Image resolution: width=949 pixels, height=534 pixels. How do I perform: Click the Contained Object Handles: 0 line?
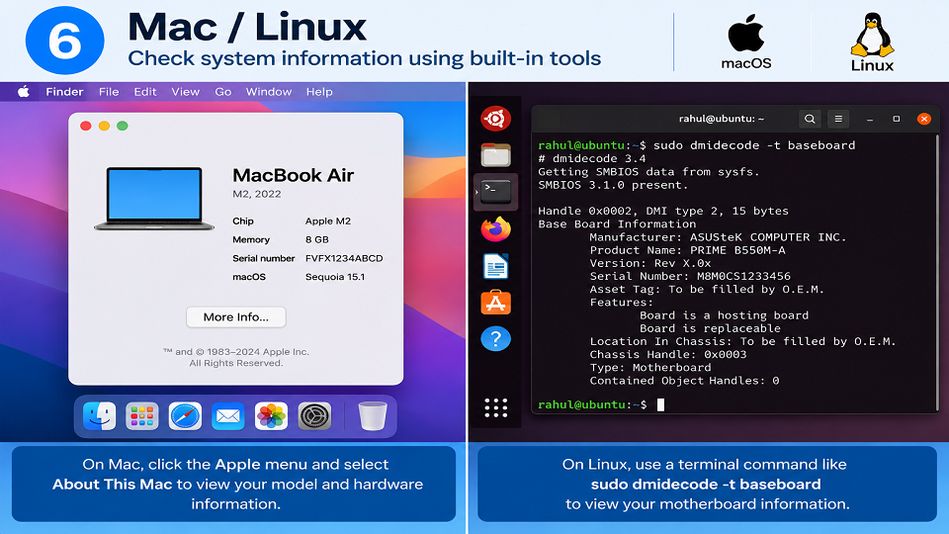684,381
